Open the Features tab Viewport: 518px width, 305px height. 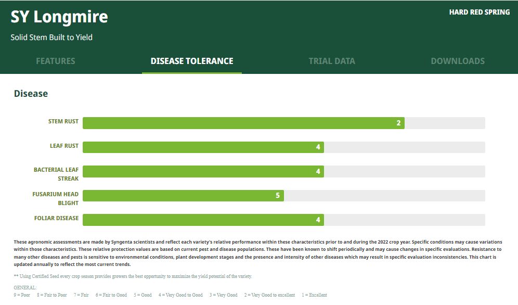56,61
